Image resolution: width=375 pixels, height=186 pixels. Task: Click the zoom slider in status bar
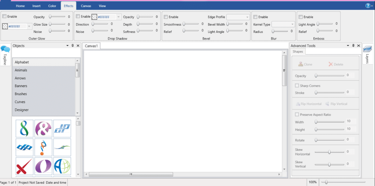(x=343, y=182)
